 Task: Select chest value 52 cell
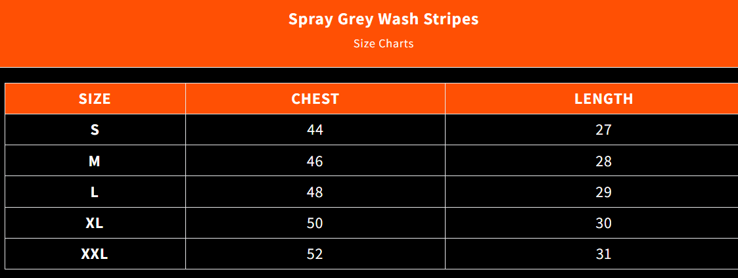pyautogui.click(x=315, y=254)
